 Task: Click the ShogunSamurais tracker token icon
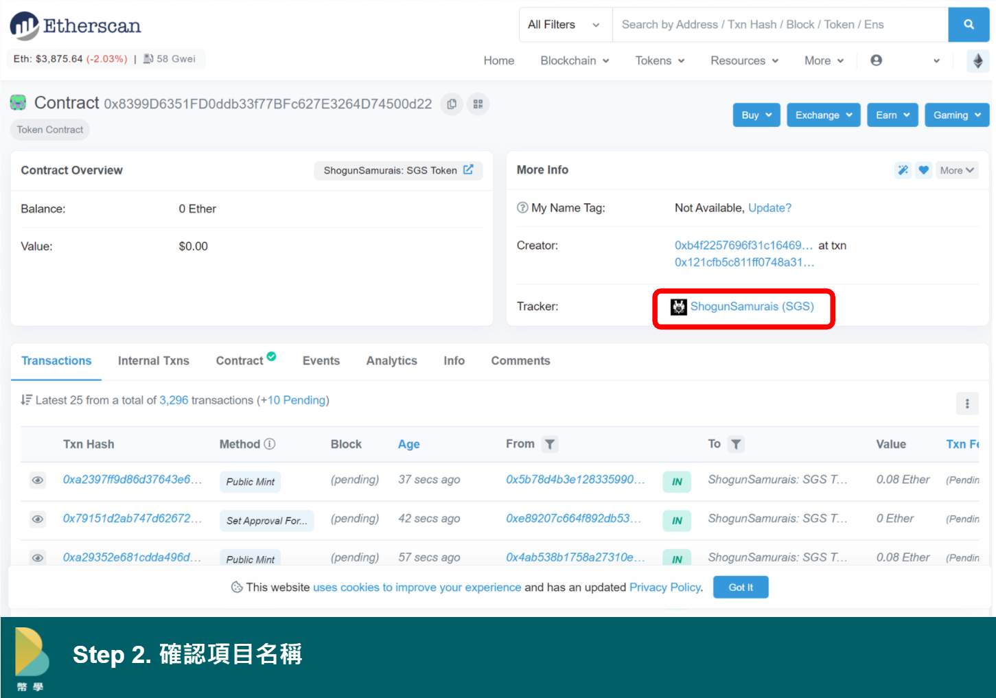pos(679,307)
